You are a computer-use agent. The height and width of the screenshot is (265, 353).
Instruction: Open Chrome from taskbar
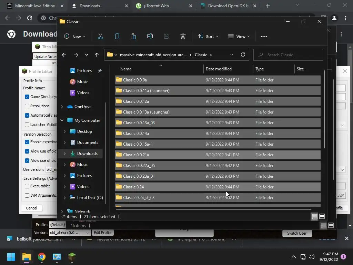42,257
